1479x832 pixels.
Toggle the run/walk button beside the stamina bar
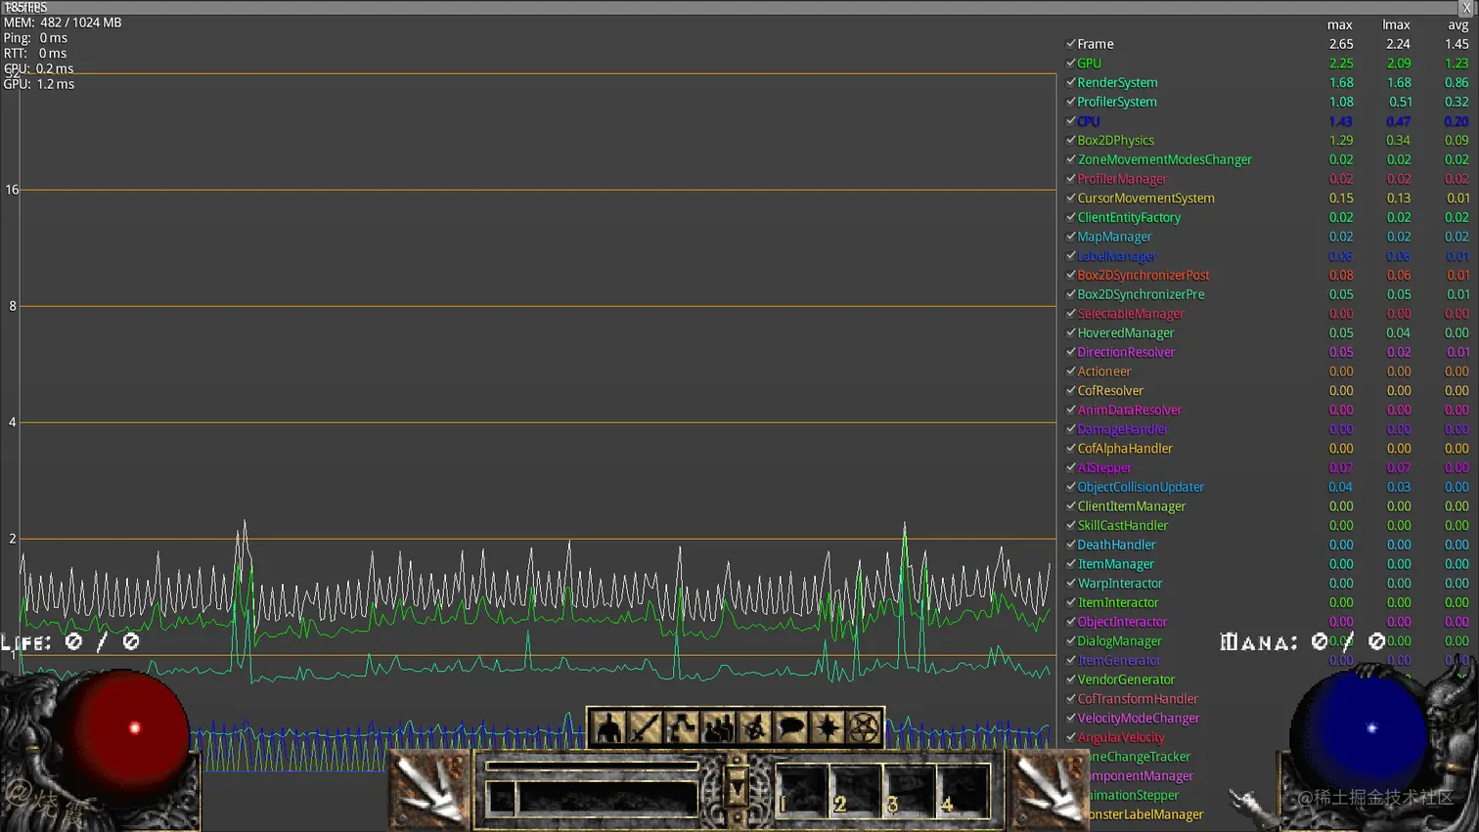tap(501, 798)
